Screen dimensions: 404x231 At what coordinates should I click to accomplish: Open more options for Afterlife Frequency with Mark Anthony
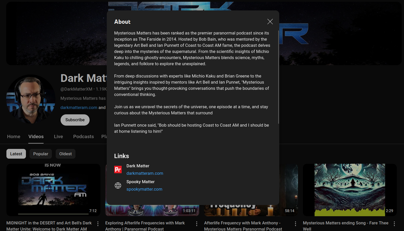point(295,223)
